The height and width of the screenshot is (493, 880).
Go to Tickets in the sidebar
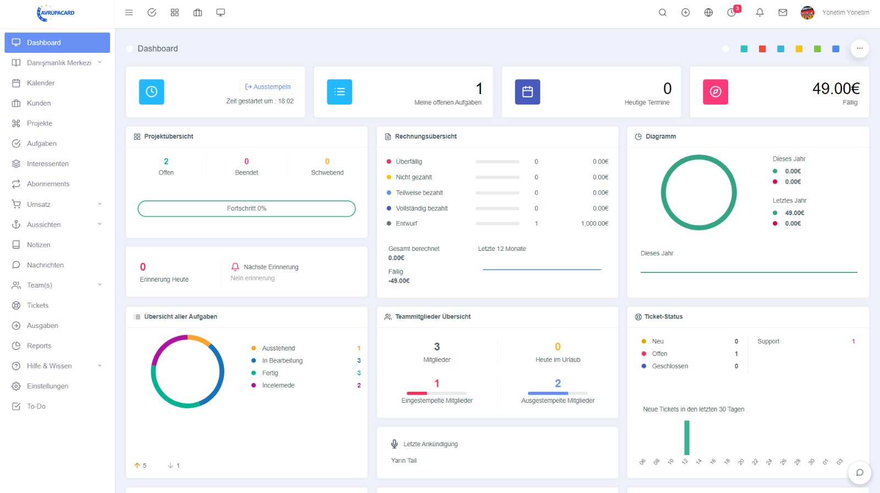(x=37, y=305)
